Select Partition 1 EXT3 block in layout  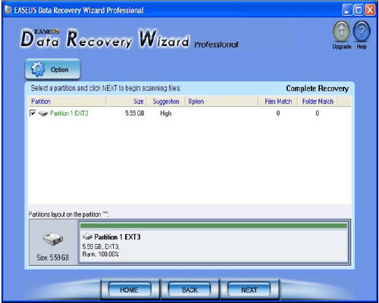tap(214, 242)
